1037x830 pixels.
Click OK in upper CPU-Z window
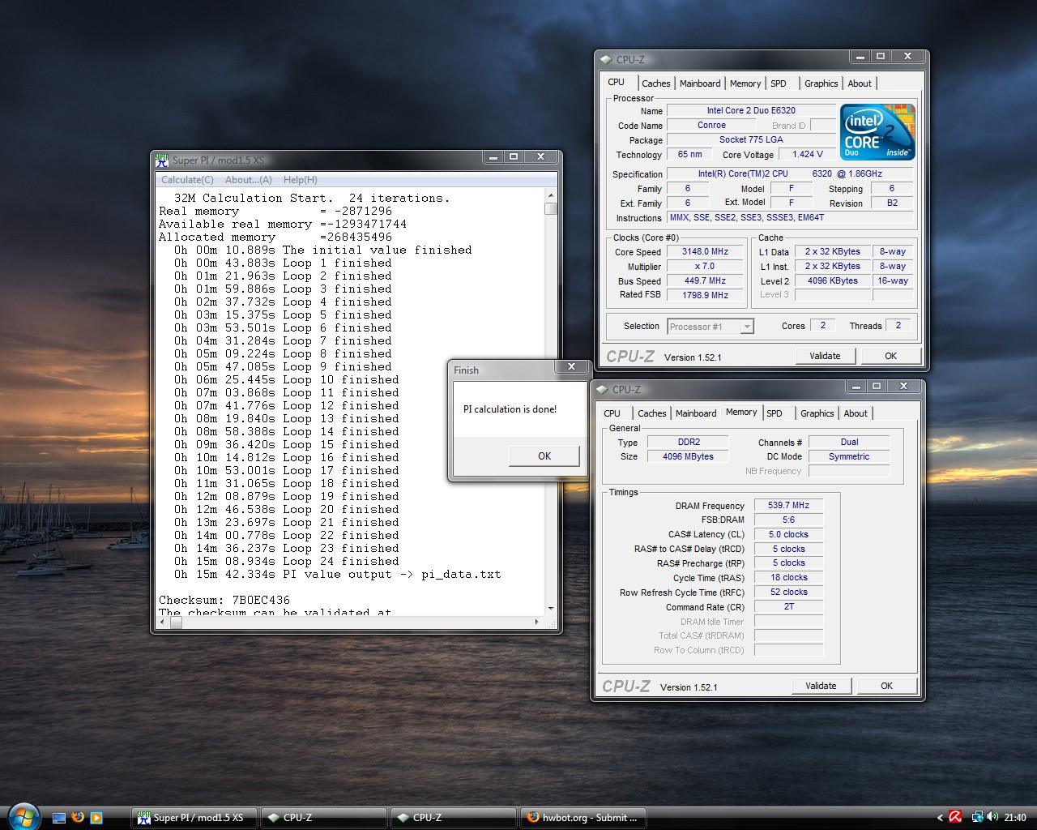point(890,356)
